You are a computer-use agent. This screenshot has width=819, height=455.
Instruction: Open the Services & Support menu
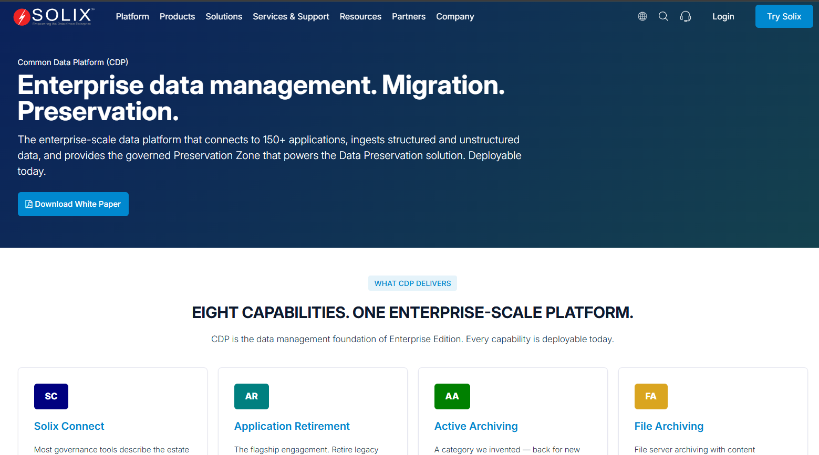point(291,16)
